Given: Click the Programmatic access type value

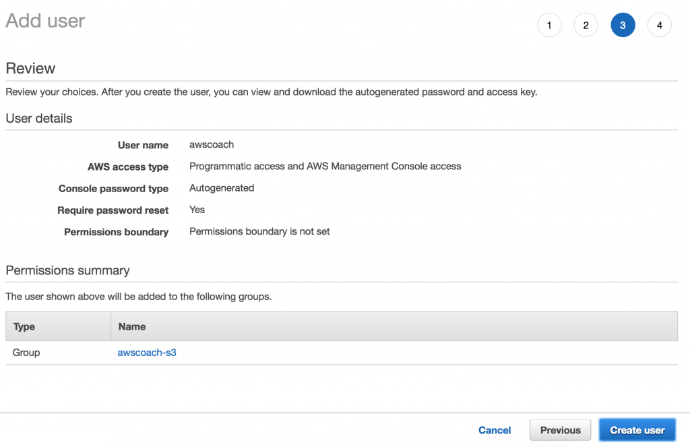Looking at the screenshot, I should [325, 166].
